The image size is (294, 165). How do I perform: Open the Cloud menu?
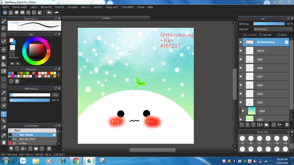(x=140, y=7)
